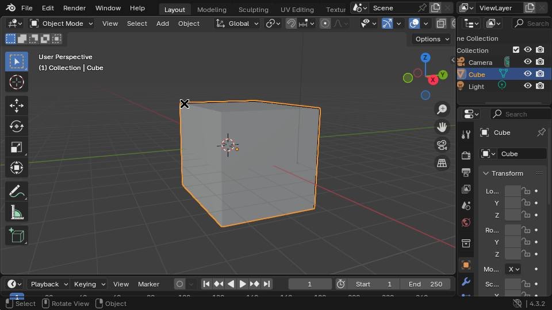Image resolution: width=552 pixels, height=310 pixels.
Task: Select the Move tool in toolbar
Action: click(x=17, y=106)
